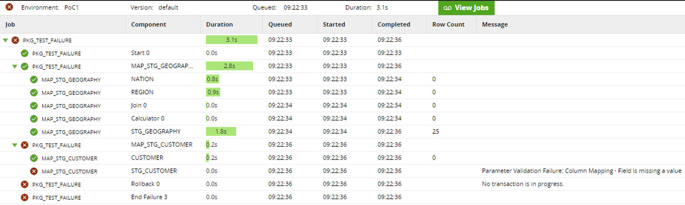Image resolution: width=685 pixels, height=205 pixels.
Task: Click green check icon on NATION row
Action: click(34, 80)
